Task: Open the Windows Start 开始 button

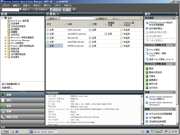Action: [x=4, y=132]
